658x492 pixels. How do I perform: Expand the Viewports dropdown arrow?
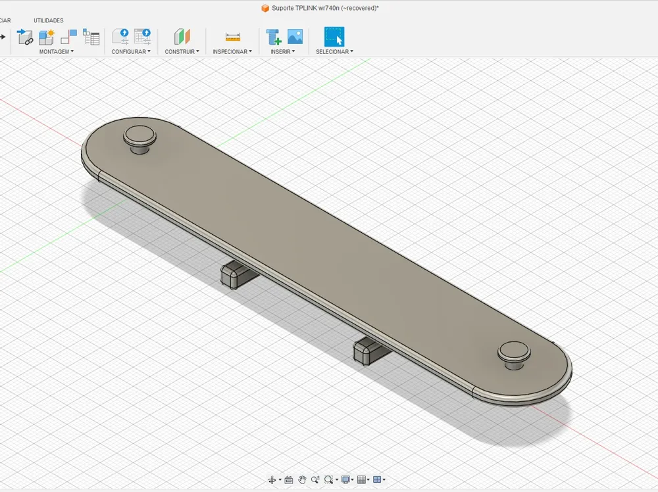384,480
